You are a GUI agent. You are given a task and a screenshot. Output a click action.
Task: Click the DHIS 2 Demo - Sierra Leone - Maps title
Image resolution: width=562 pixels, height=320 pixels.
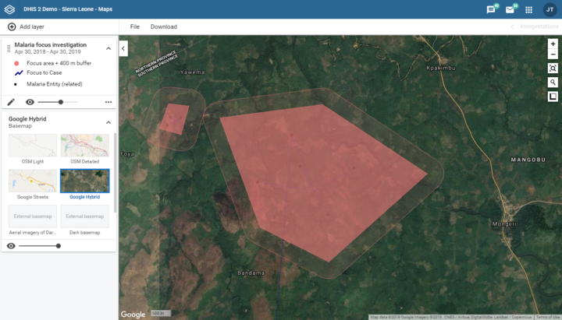tap(68, 9)
